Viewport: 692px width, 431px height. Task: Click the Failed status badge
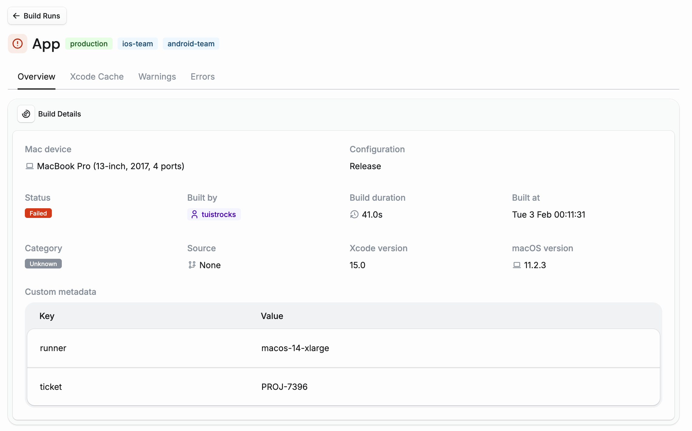click(x=38, y=213)
